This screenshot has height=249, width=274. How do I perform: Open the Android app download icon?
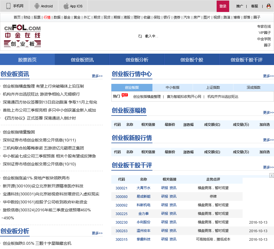[x=37, y=6]
